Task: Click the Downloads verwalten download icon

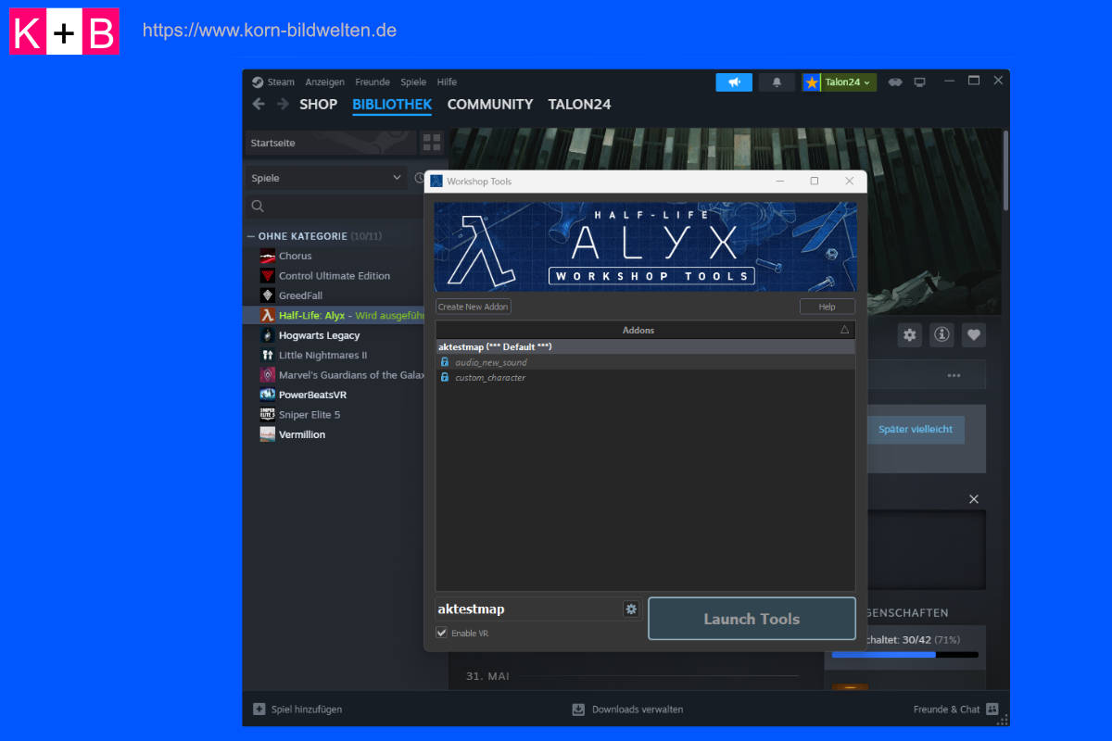Action: click(x=578, y=710)
